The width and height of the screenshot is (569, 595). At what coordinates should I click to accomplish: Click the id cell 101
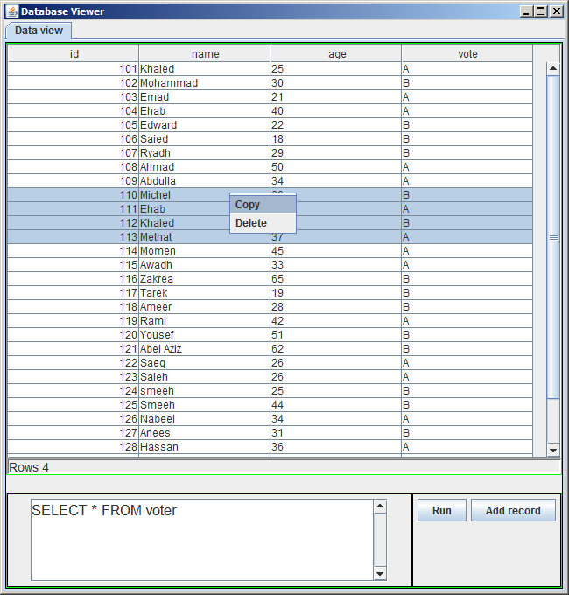pos(74,68)
